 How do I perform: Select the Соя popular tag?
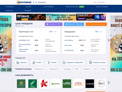tap(95, 69)
